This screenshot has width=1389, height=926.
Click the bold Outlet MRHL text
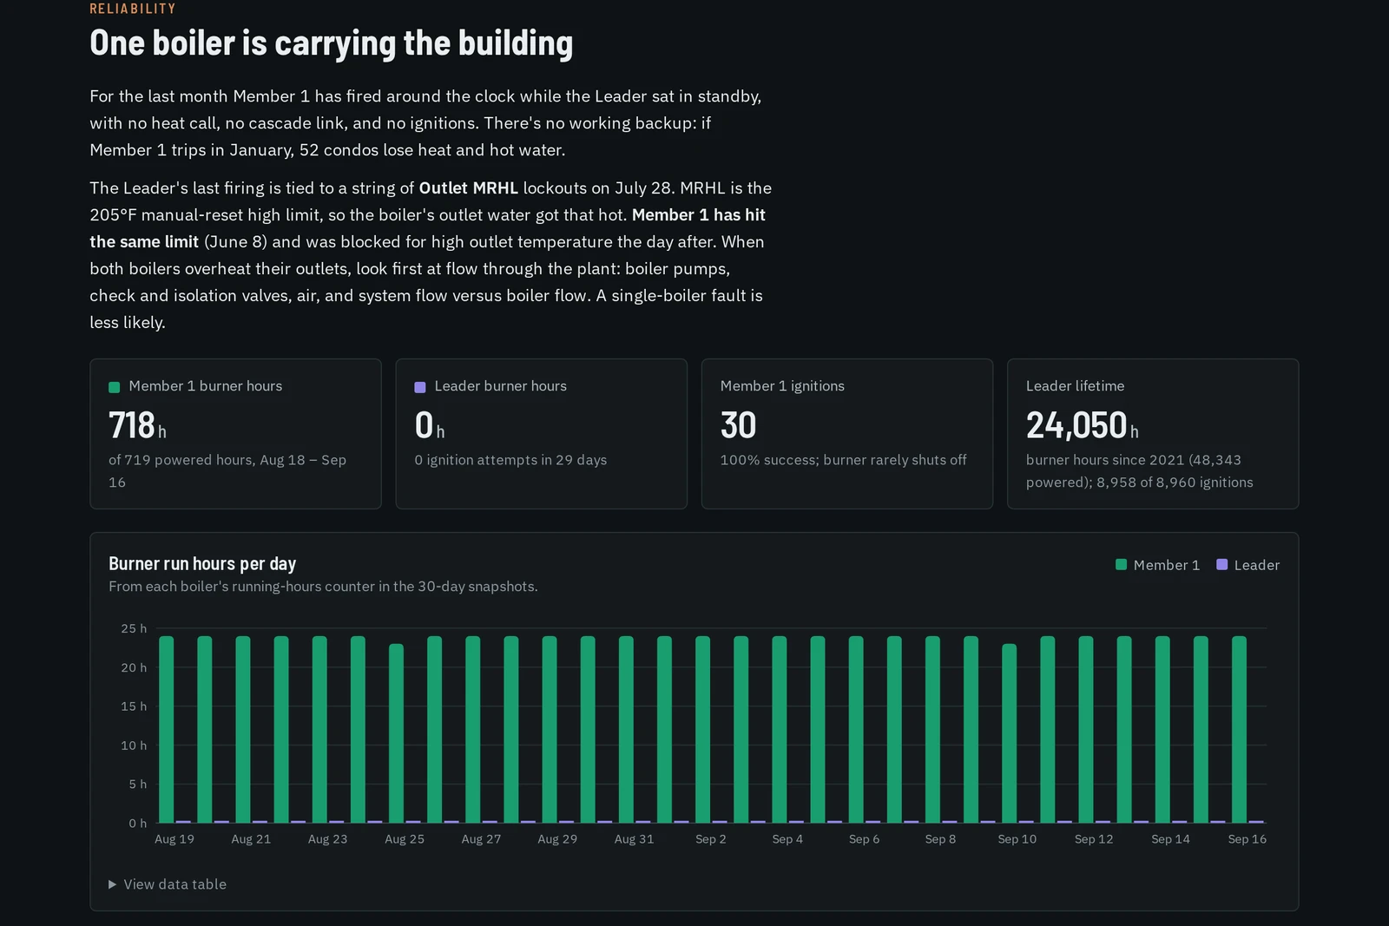[x=469, y=188]
